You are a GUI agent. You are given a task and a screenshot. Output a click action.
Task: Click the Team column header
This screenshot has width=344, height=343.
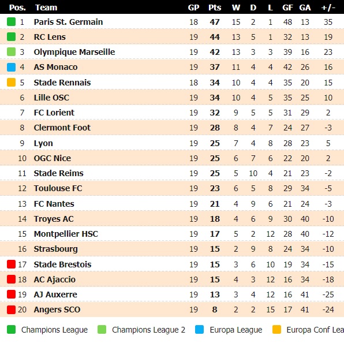point(46,8)
